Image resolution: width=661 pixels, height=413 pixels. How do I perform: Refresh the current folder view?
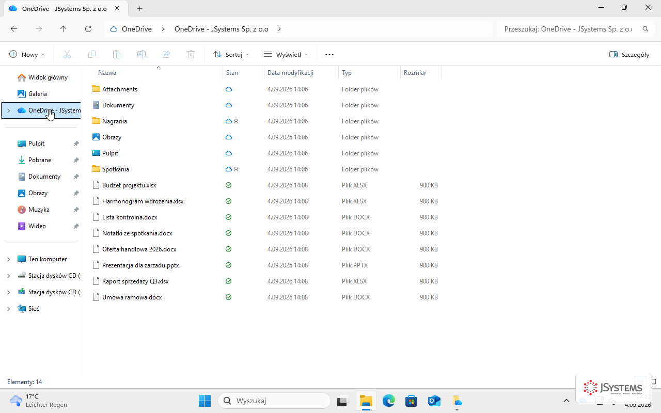point(88,29)
